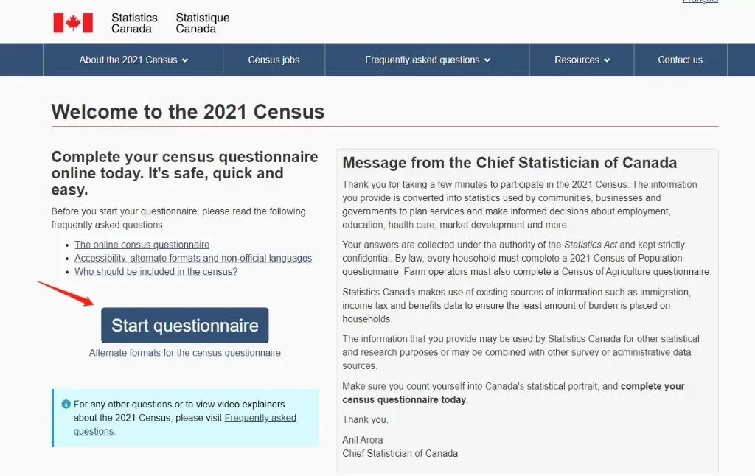Click the Chief Statistician message panel heading
The image size is (755, 476).
pyautogui.click(x=509, y=163)
